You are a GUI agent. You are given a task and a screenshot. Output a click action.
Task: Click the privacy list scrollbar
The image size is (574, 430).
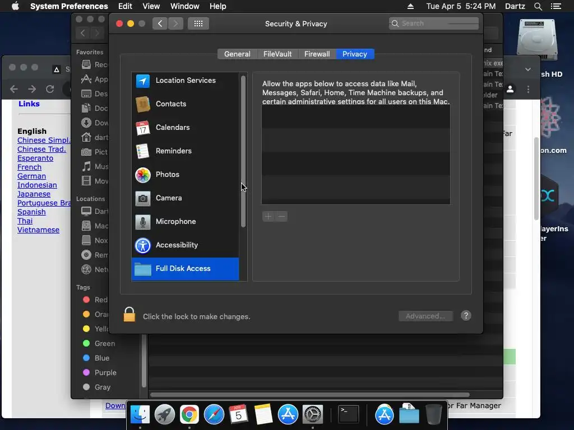click(x=243, y=151)
